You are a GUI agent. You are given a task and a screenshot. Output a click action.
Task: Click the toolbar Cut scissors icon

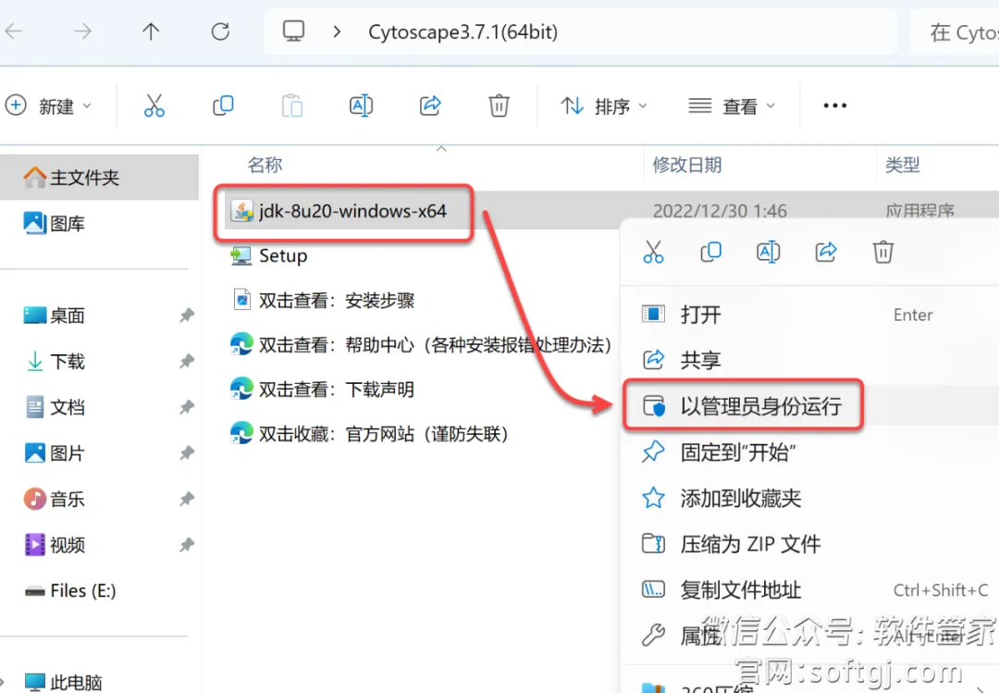coord(154,105)
